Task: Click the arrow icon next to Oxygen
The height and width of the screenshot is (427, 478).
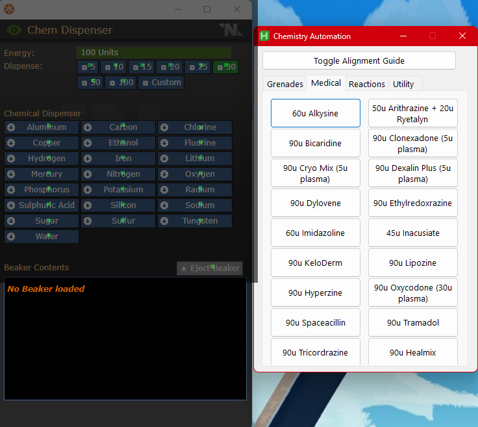Action: click(164, 174)
